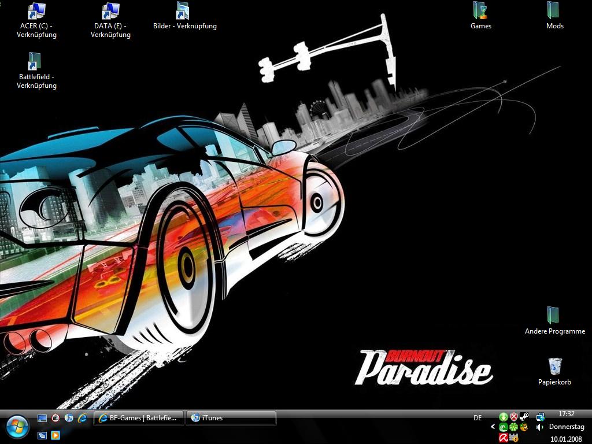This screenshot has width=592, height=444.
Task: Open the ICQ green flower tray icon
Action: click(514, 427)
